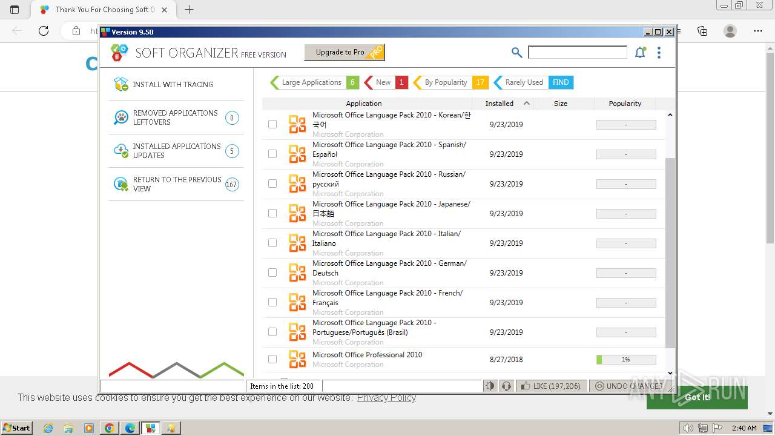Check the Russian Language Pack checkbox
Image resolution: width=775 pixels, height=436 pixels.
coord(272,183)
